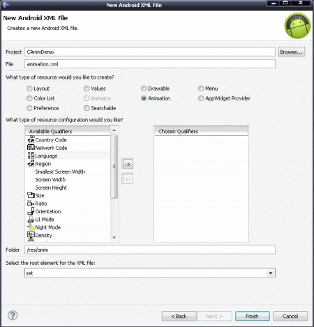Cancel the New Android XML File dialog
The width and height of the screenshot is (314, 327).
(x=290, y=316)
